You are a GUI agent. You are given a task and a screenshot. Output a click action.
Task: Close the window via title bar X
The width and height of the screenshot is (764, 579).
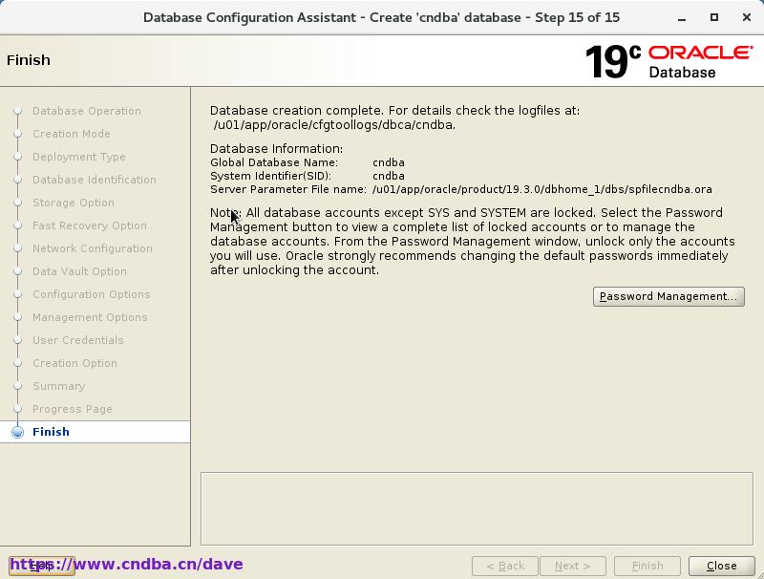(746, 17)
